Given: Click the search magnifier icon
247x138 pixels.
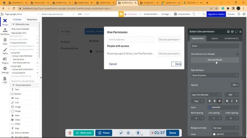Looking at the screenshot, I should (x=204, y=14).
